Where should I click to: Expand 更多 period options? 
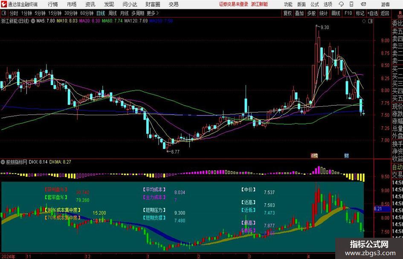(x=153, y=13)
